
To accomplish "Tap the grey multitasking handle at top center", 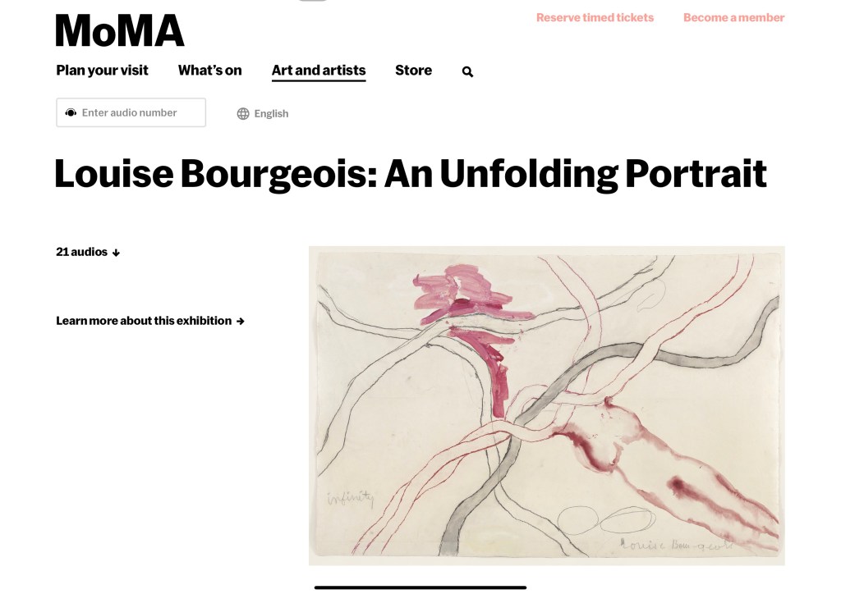I will click(x=312, y=2).
